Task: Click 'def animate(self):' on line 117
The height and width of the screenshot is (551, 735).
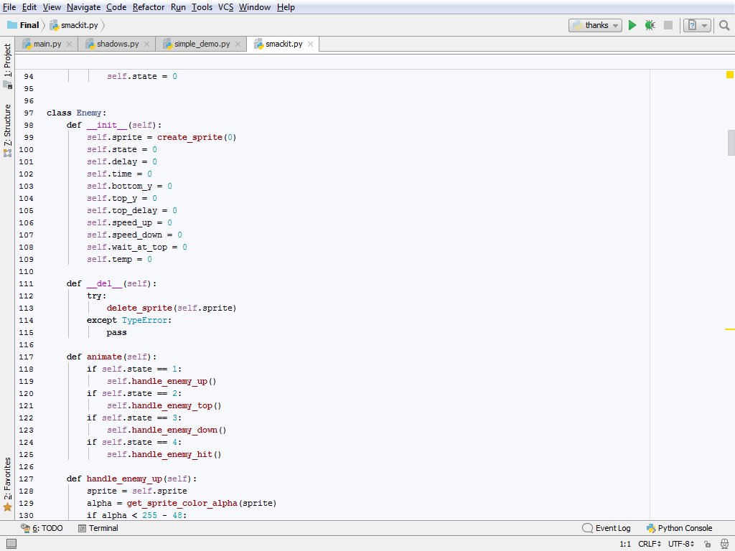Action: [x=111, y=357]
